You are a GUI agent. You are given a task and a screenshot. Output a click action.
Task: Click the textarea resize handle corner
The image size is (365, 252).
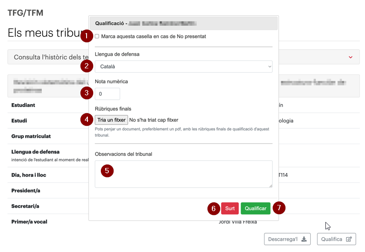click(x=271, y=186)
